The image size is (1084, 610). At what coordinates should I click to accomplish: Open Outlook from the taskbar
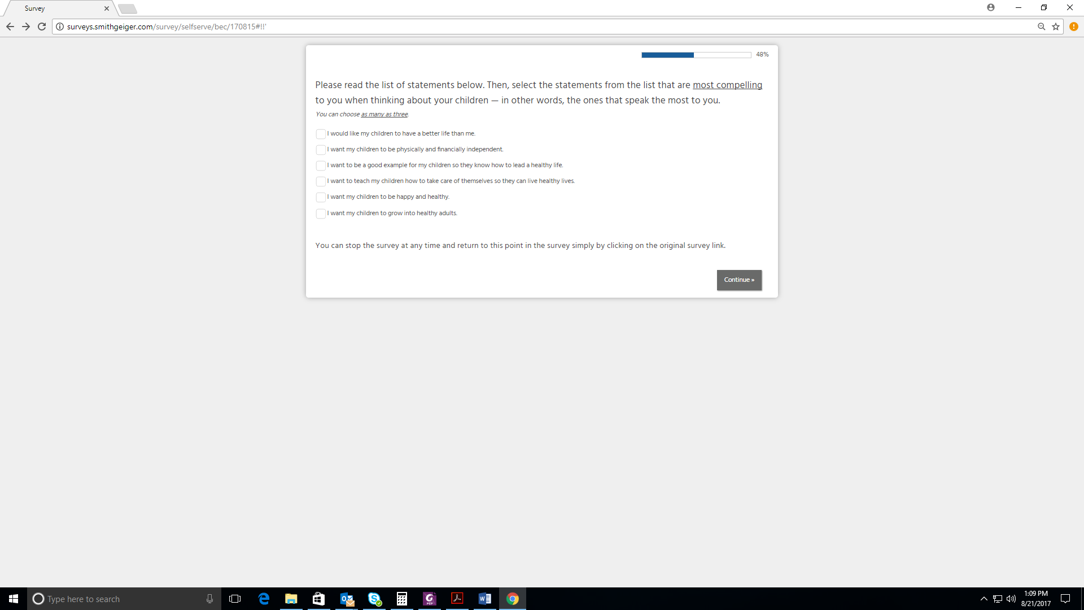pyautogui.click(x=347, y=599)
